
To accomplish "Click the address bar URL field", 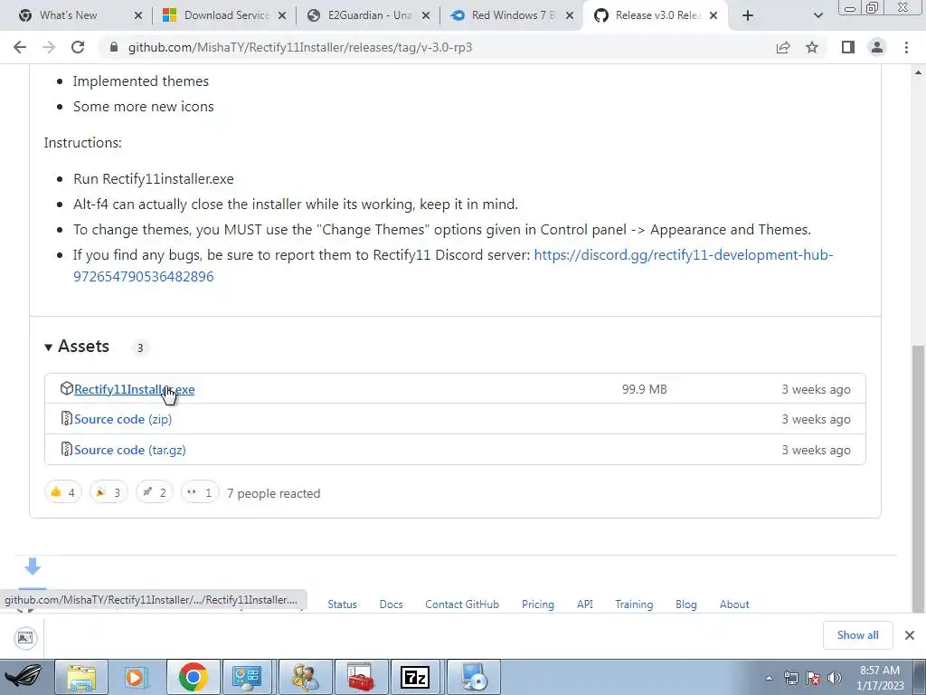I will (x=437, y=47).
